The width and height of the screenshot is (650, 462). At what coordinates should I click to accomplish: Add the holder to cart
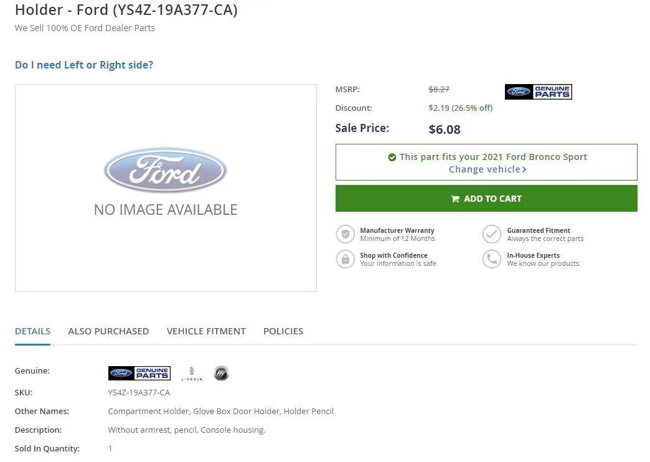coord(486,199)
